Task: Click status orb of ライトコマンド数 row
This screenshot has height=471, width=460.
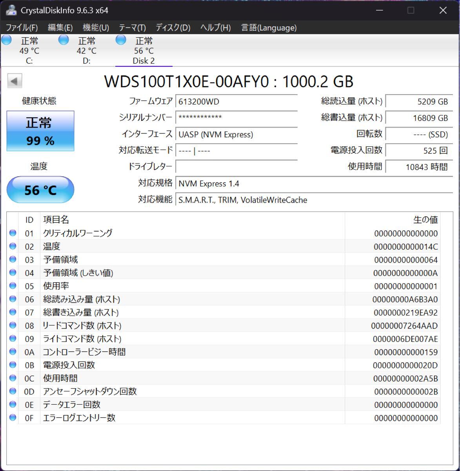Action: (13, 338)
